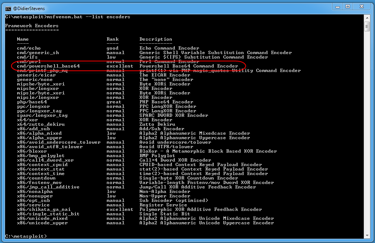Click the bottom C:\metasploit> prompt line
375x243 pixels.
pyautogui.click(x=26, y=236)
